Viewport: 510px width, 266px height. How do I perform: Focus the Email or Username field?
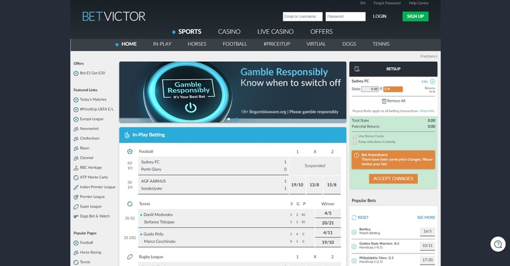[303, 17]
